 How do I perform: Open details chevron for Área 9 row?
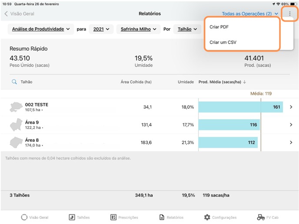(291, 125)
